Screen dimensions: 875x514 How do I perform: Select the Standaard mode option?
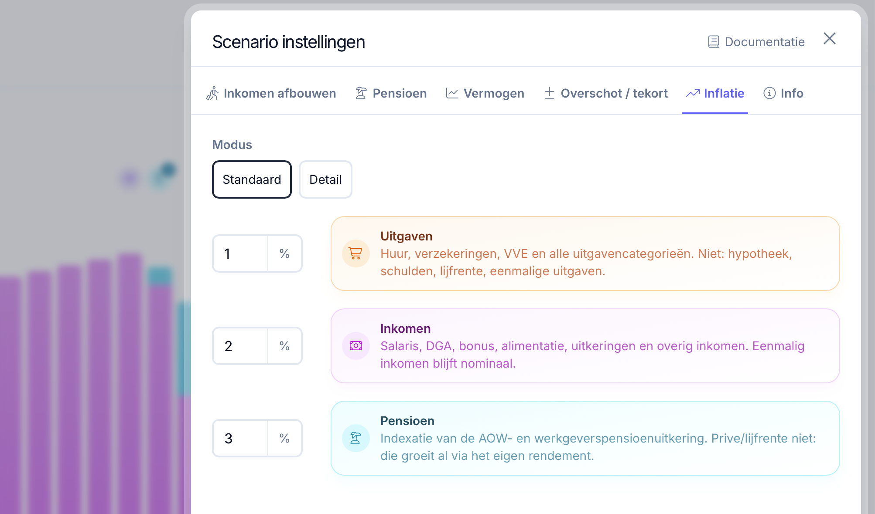(252, 179)
